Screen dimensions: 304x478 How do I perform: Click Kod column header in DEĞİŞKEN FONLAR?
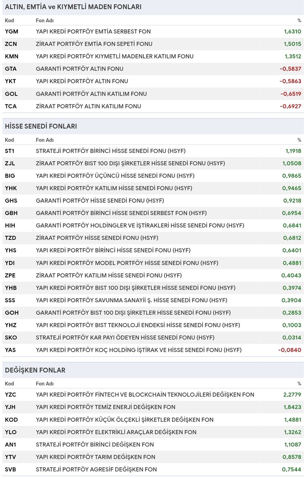click(x=10, y=384)
